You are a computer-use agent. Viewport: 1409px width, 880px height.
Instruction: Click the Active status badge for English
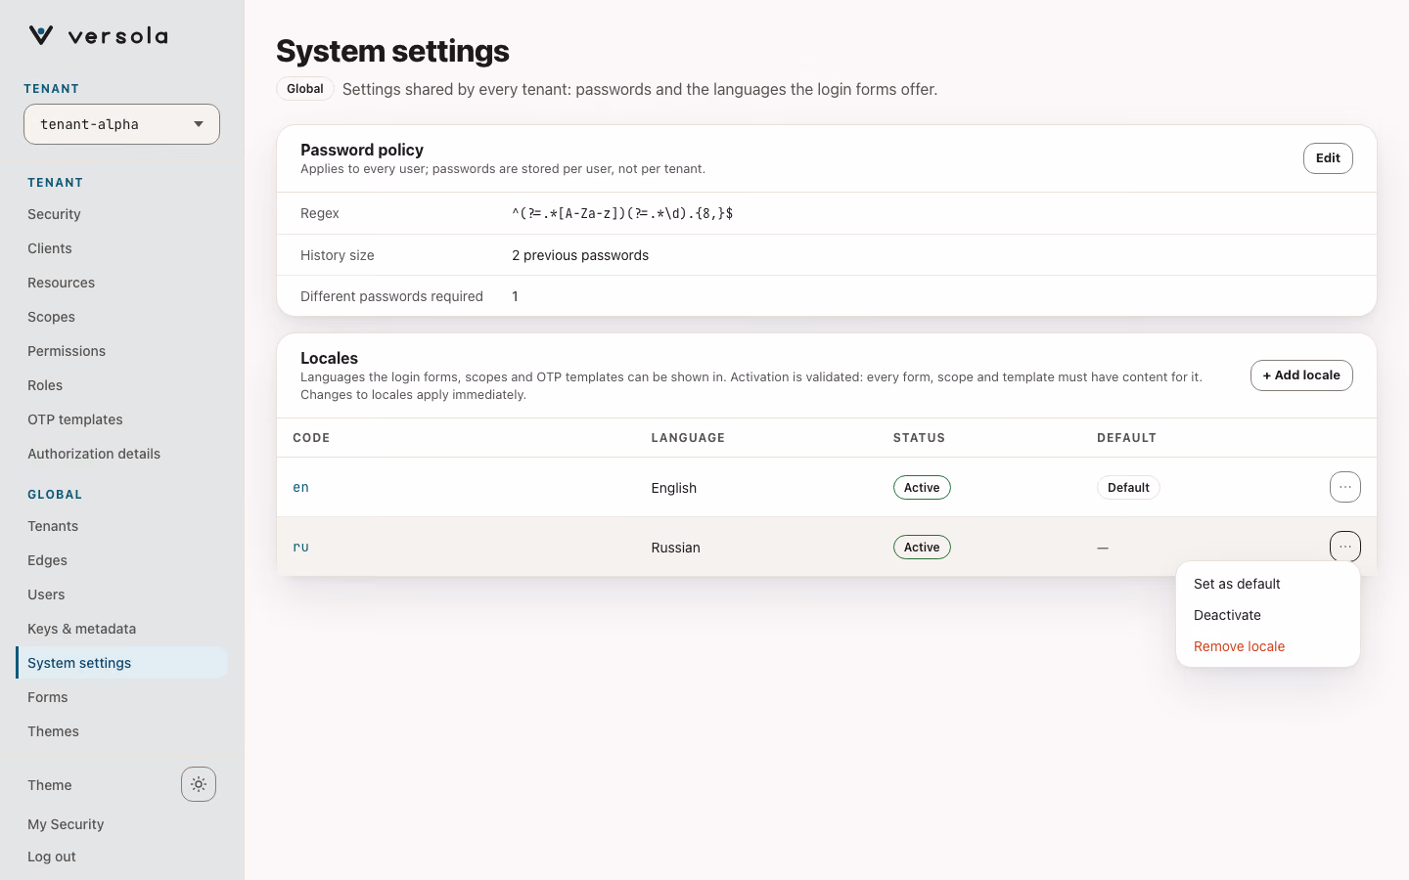[922, 487]
